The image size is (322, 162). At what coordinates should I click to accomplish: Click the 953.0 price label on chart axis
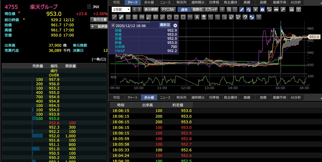(x=314, y=37)
